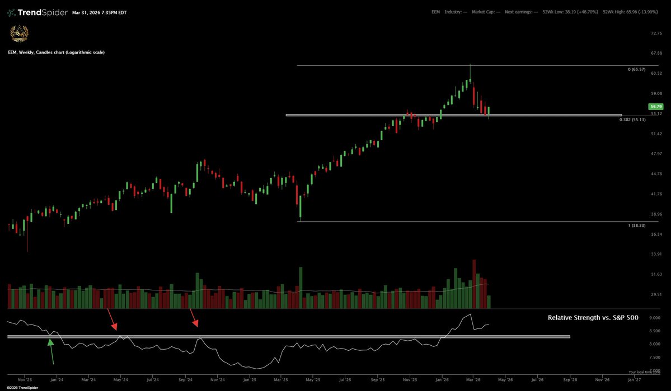Click the Jul '26 date axis label
Viewport: 671px width, 391px height.
coord(537,379)
